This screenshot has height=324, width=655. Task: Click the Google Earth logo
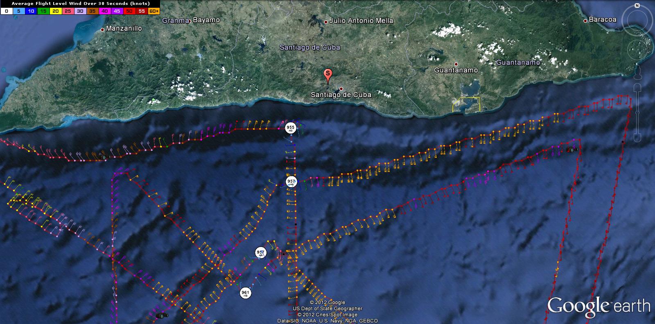[x=599, y=306]
